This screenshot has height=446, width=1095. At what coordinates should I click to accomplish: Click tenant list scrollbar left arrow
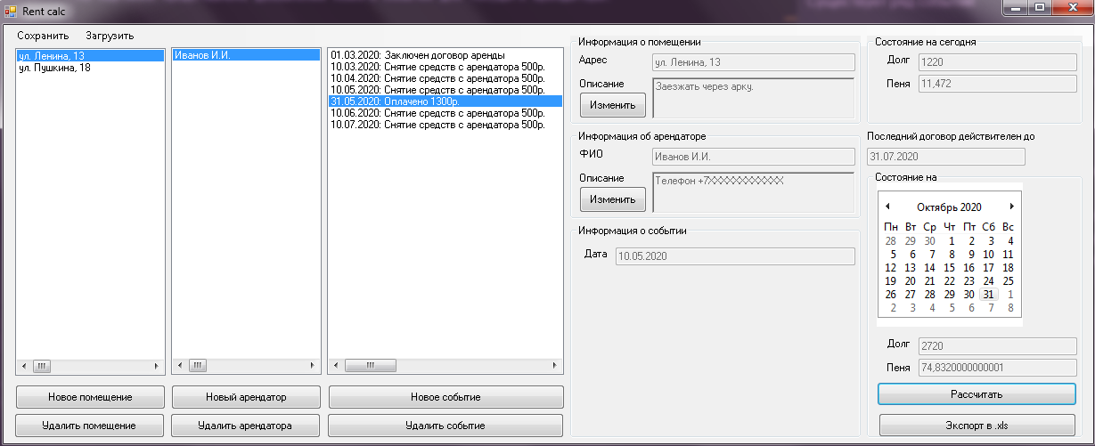click(179, 366)
